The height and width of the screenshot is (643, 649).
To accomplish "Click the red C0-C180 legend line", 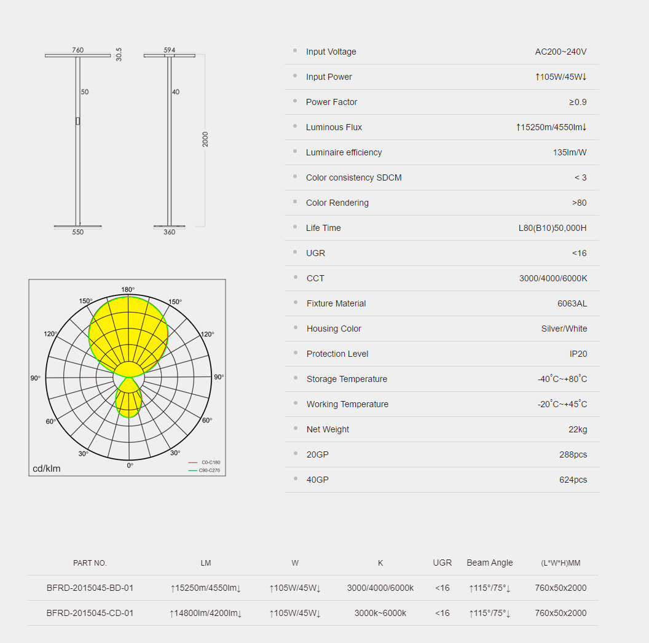I will 193,462.
